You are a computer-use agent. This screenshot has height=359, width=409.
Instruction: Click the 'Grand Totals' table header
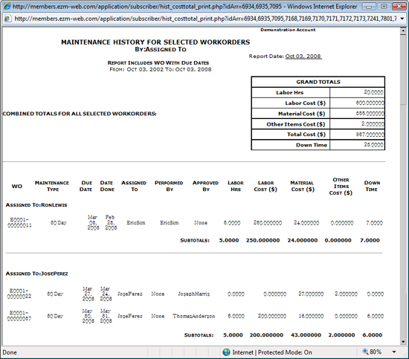(318, 82)
